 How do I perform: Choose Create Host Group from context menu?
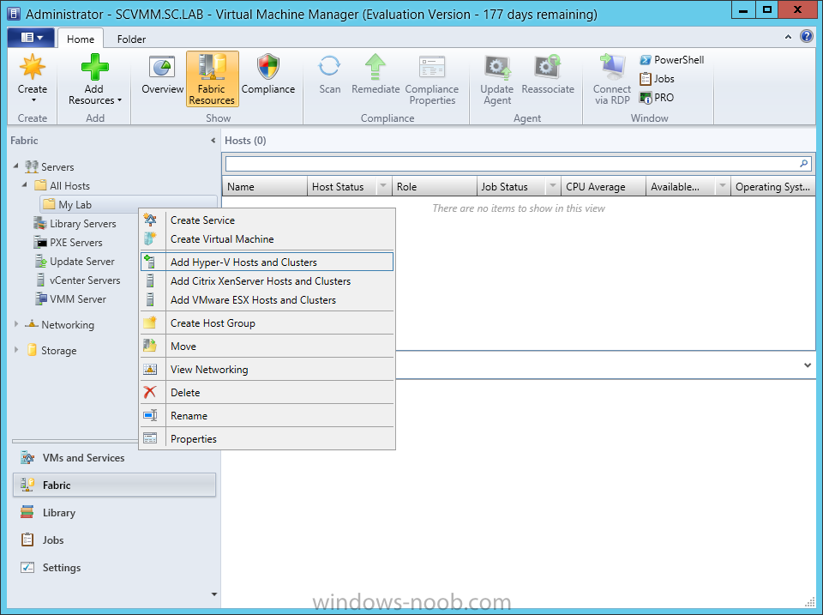pyautogui.click(x=267, y=323)
